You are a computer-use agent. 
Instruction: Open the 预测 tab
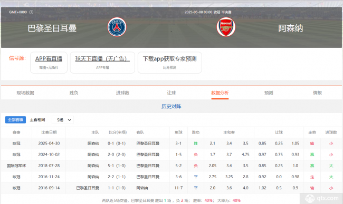pyautogui.click(x=269, y=93)
